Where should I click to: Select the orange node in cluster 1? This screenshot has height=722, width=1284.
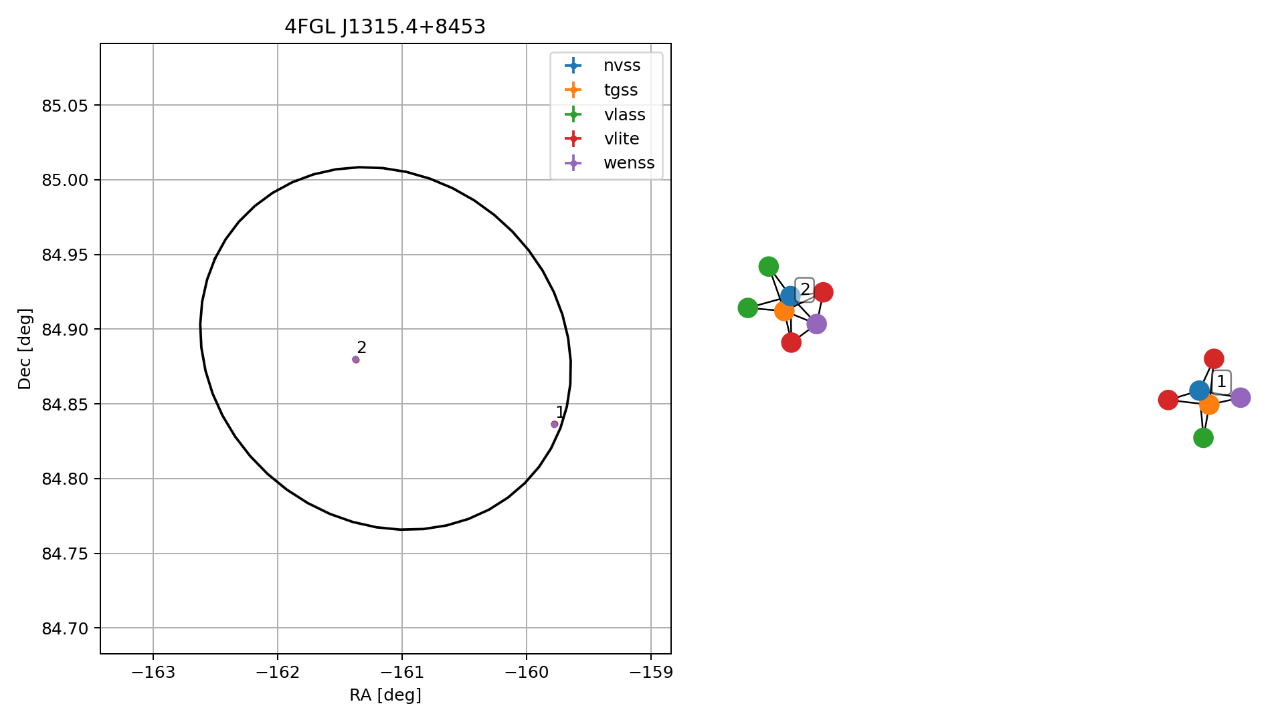tap(1209, 404)
